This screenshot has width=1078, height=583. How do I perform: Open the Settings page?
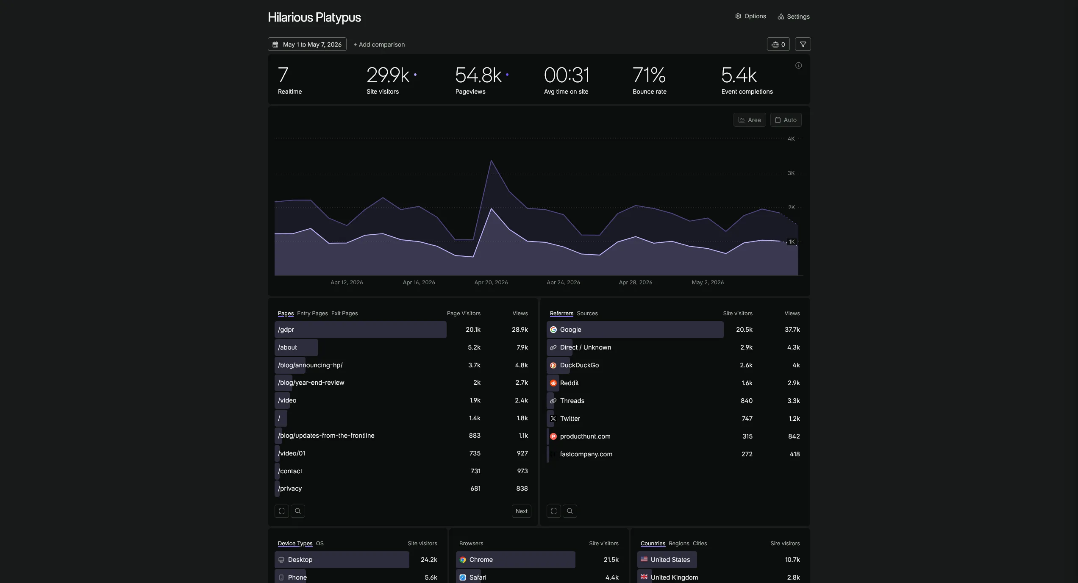click(x=793, y=17)
